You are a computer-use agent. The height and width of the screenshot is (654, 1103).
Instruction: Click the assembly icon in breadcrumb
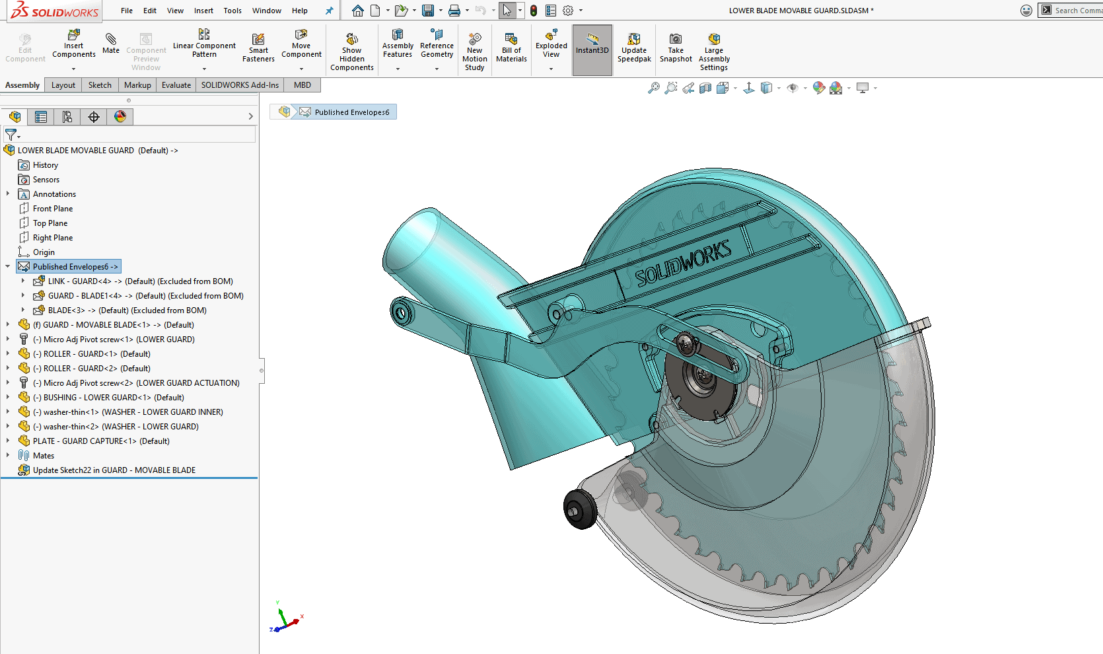[285, 112]
